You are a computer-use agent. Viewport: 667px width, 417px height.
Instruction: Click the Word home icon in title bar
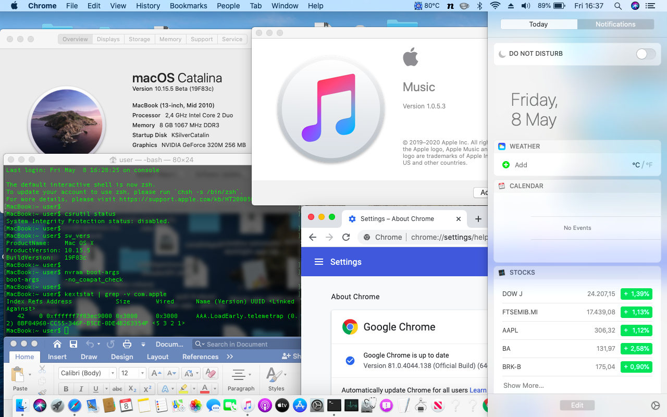(x=57, y=344)
